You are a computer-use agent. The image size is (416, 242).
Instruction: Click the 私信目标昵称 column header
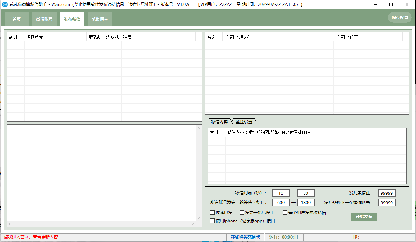click(x=278, y=37)
